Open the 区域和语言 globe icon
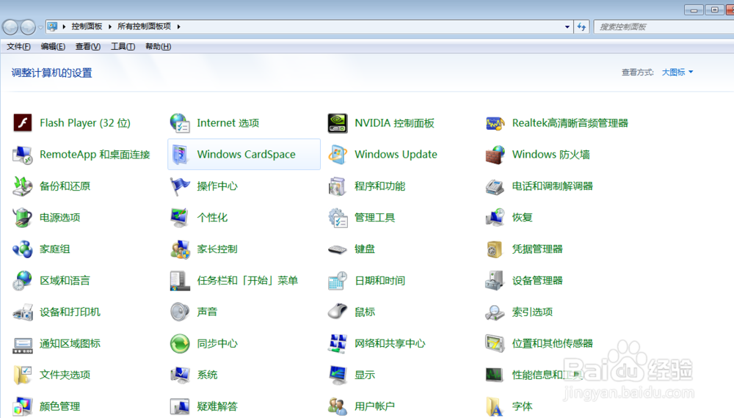734x418 pixels. click(23, 281)
